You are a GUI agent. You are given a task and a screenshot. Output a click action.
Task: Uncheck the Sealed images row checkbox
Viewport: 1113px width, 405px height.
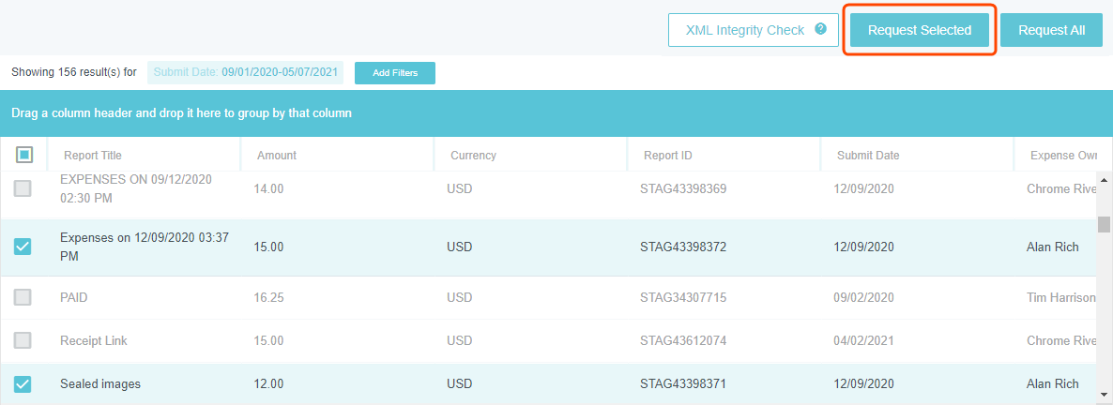coord(23,383)
